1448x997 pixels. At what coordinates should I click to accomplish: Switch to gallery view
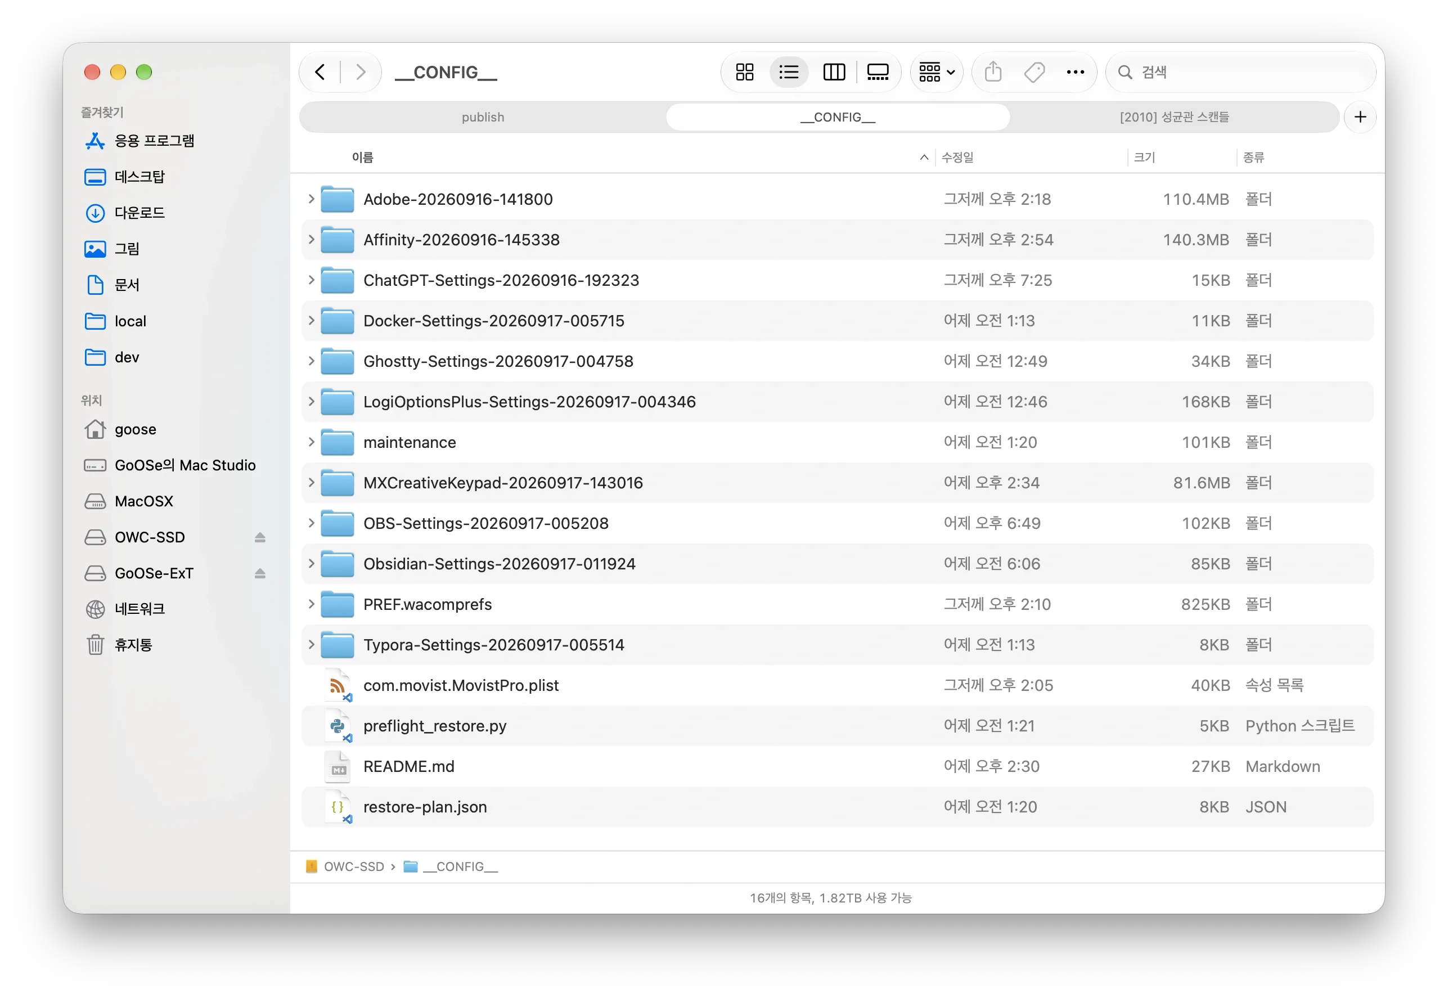pyautogui.click(x=878, y=73)
